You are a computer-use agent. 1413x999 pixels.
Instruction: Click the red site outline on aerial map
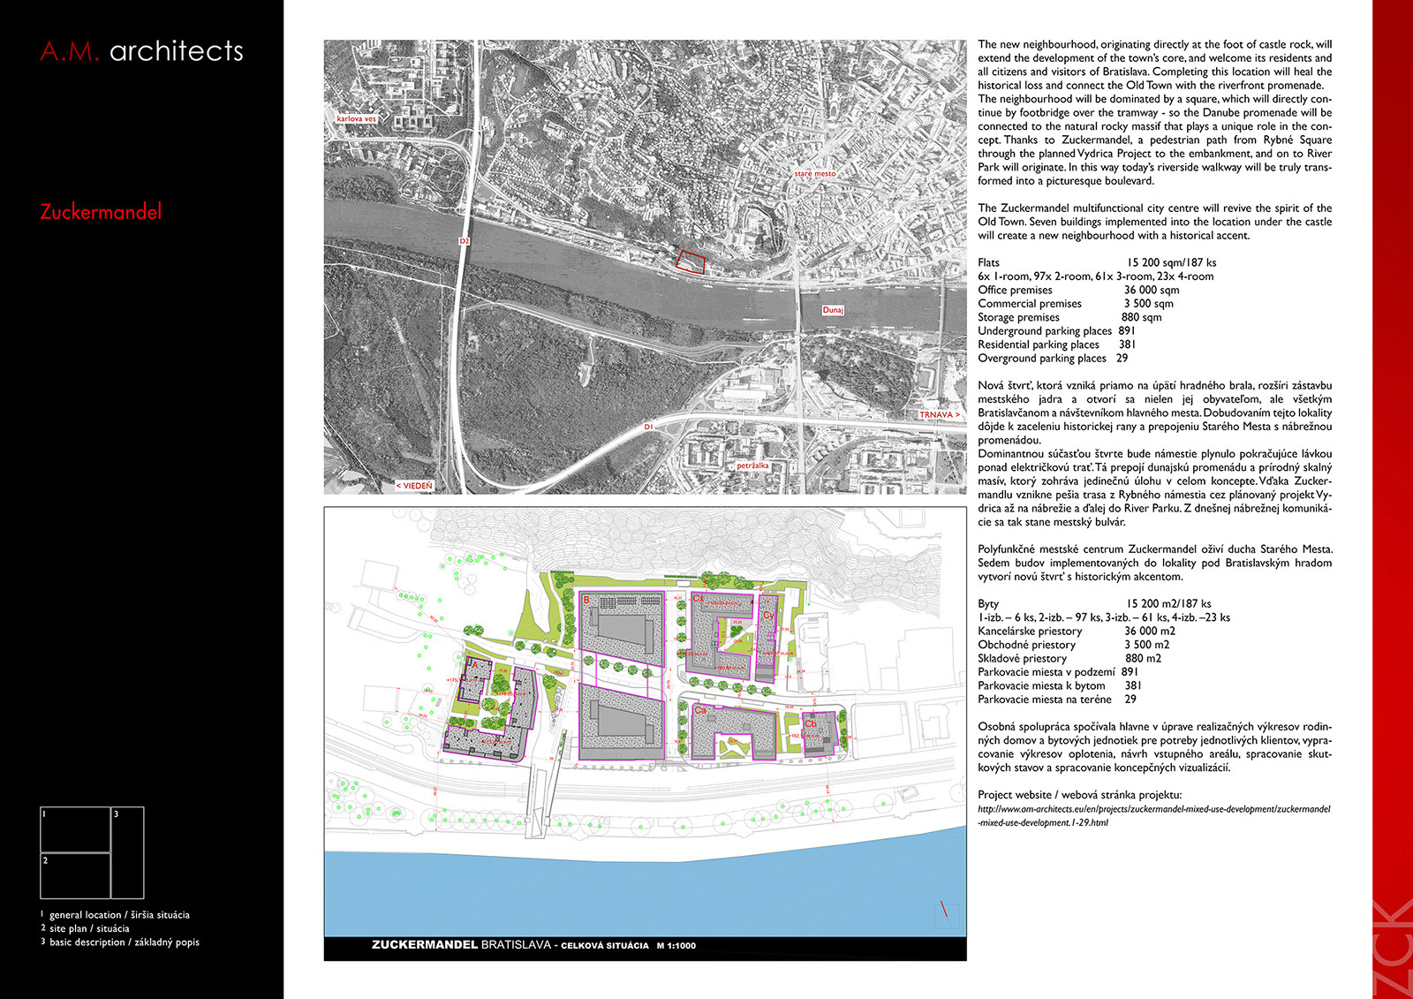tap(691, 260)
